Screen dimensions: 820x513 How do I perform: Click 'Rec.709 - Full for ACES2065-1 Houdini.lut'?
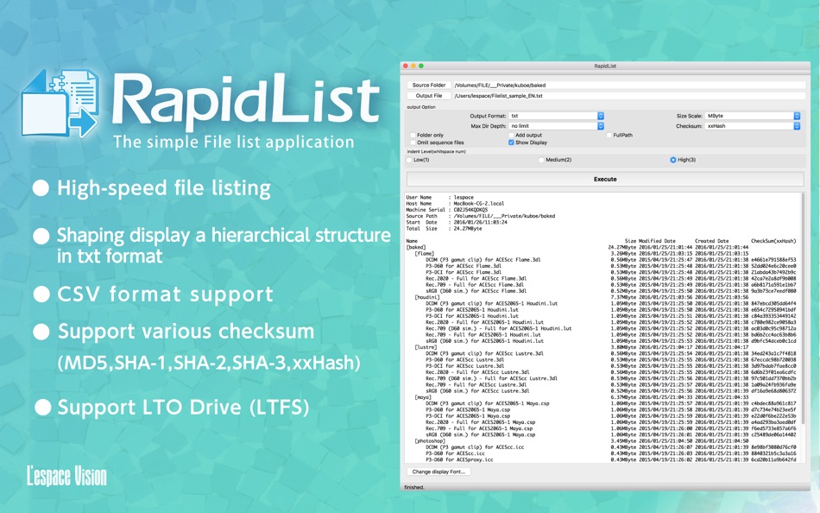click(483, 334)
